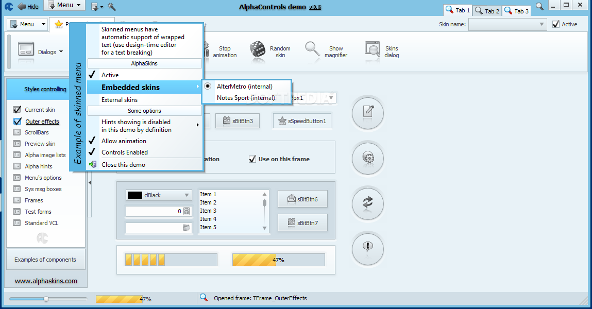Toggle Allow animation menu option
This screenshot has width=592, height=309.
coord(144,141)
